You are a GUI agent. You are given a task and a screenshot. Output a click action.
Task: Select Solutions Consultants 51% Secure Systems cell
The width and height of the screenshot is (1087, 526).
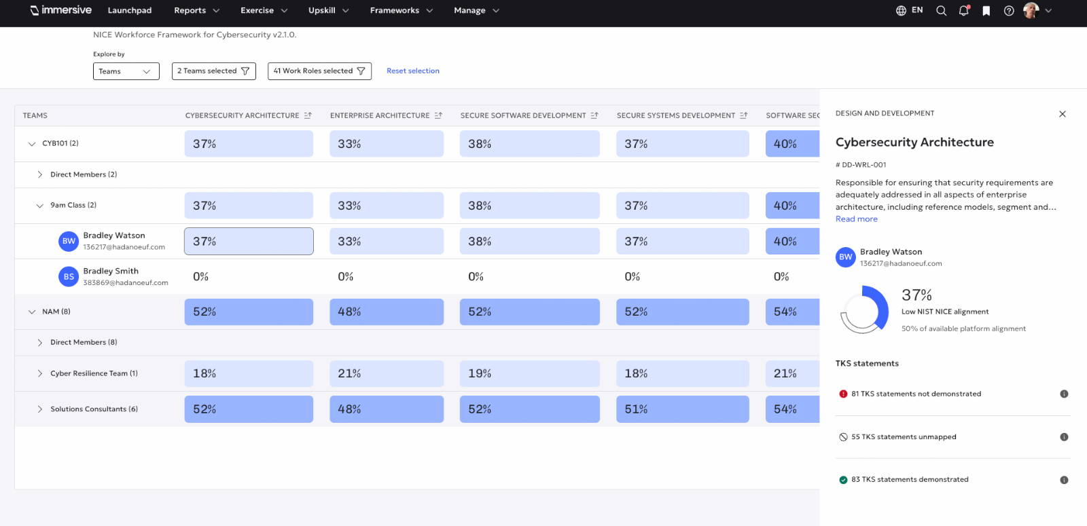pos(683,409)
